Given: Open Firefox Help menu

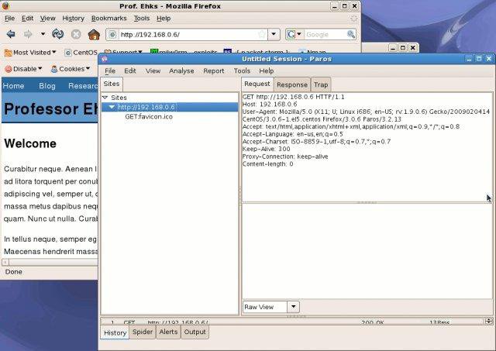Looking at the screenshot, I should (x=164, y=19).
